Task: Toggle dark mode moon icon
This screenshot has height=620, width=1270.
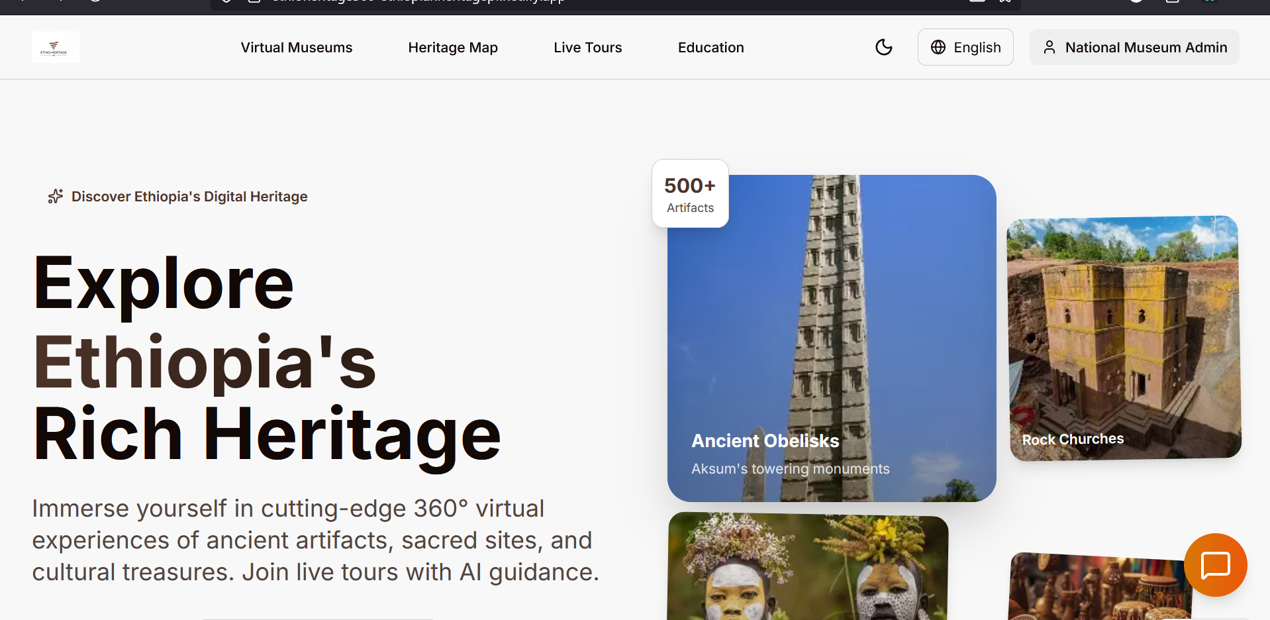Action: [x=884, y=47]
